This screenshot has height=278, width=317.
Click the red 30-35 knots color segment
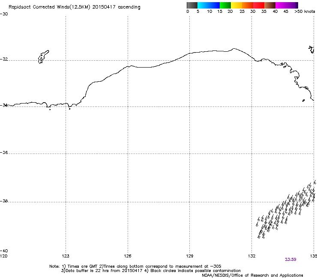(x=259, y=5)
